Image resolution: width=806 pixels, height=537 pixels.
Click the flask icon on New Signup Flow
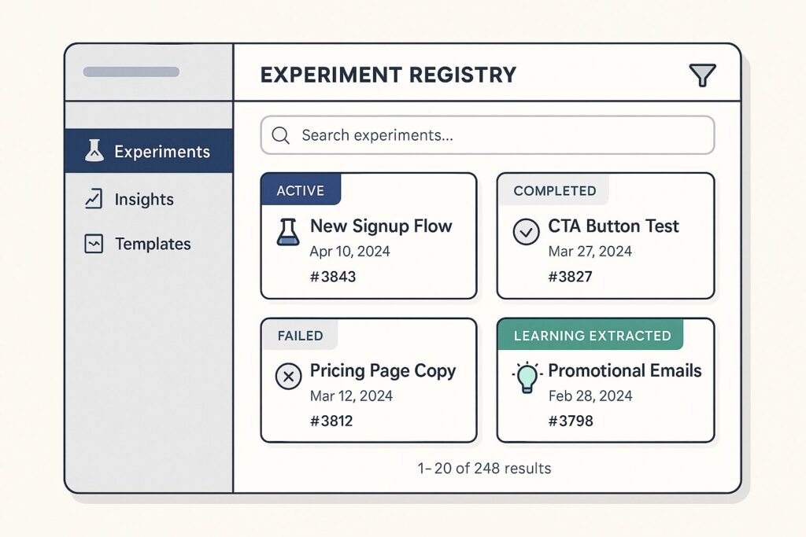[288, 231]
